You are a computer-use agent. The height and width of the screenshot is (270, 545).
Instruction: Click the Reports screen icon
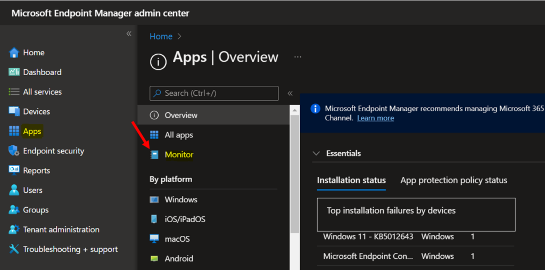14,170
